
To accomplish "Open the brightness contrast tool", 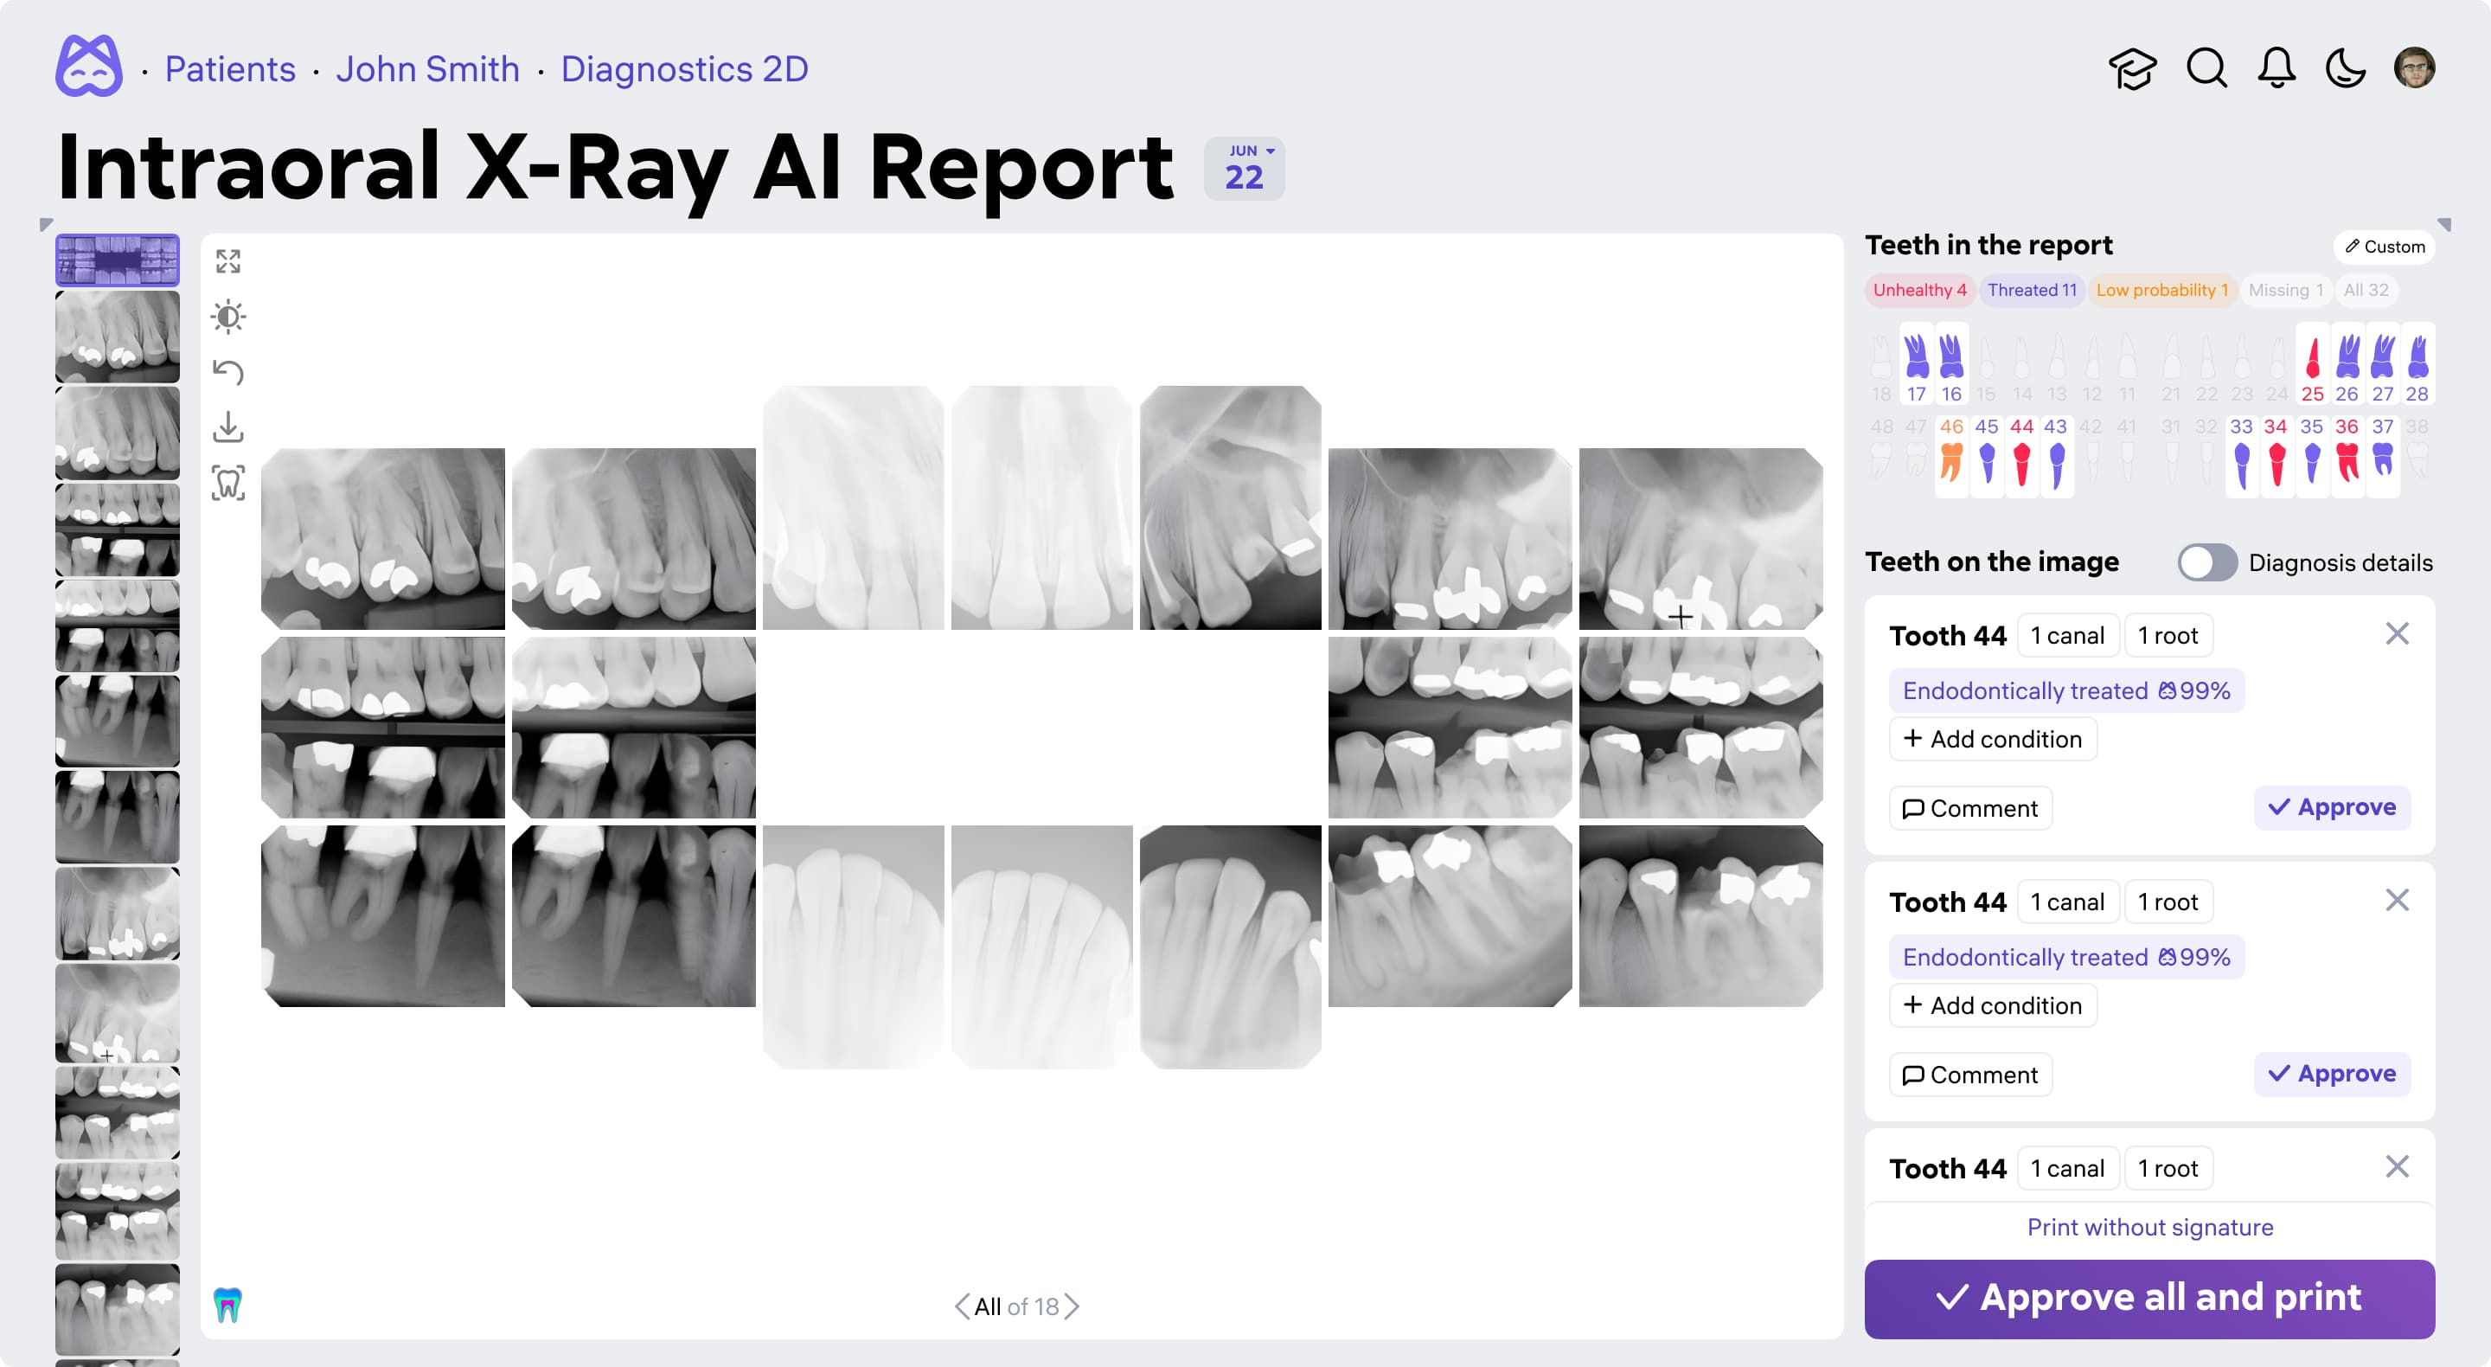I will pyautogui.click(x=228, y=317).
